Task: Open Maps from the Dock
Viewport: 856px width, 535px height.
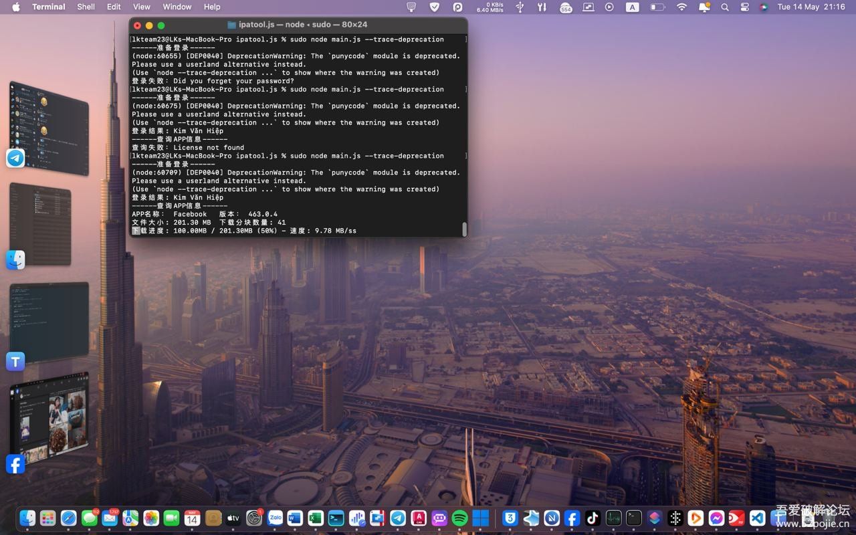Action: [130, 518]
